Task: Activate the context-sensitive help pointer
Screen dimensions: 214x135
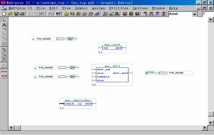Action: coord(59,14)
